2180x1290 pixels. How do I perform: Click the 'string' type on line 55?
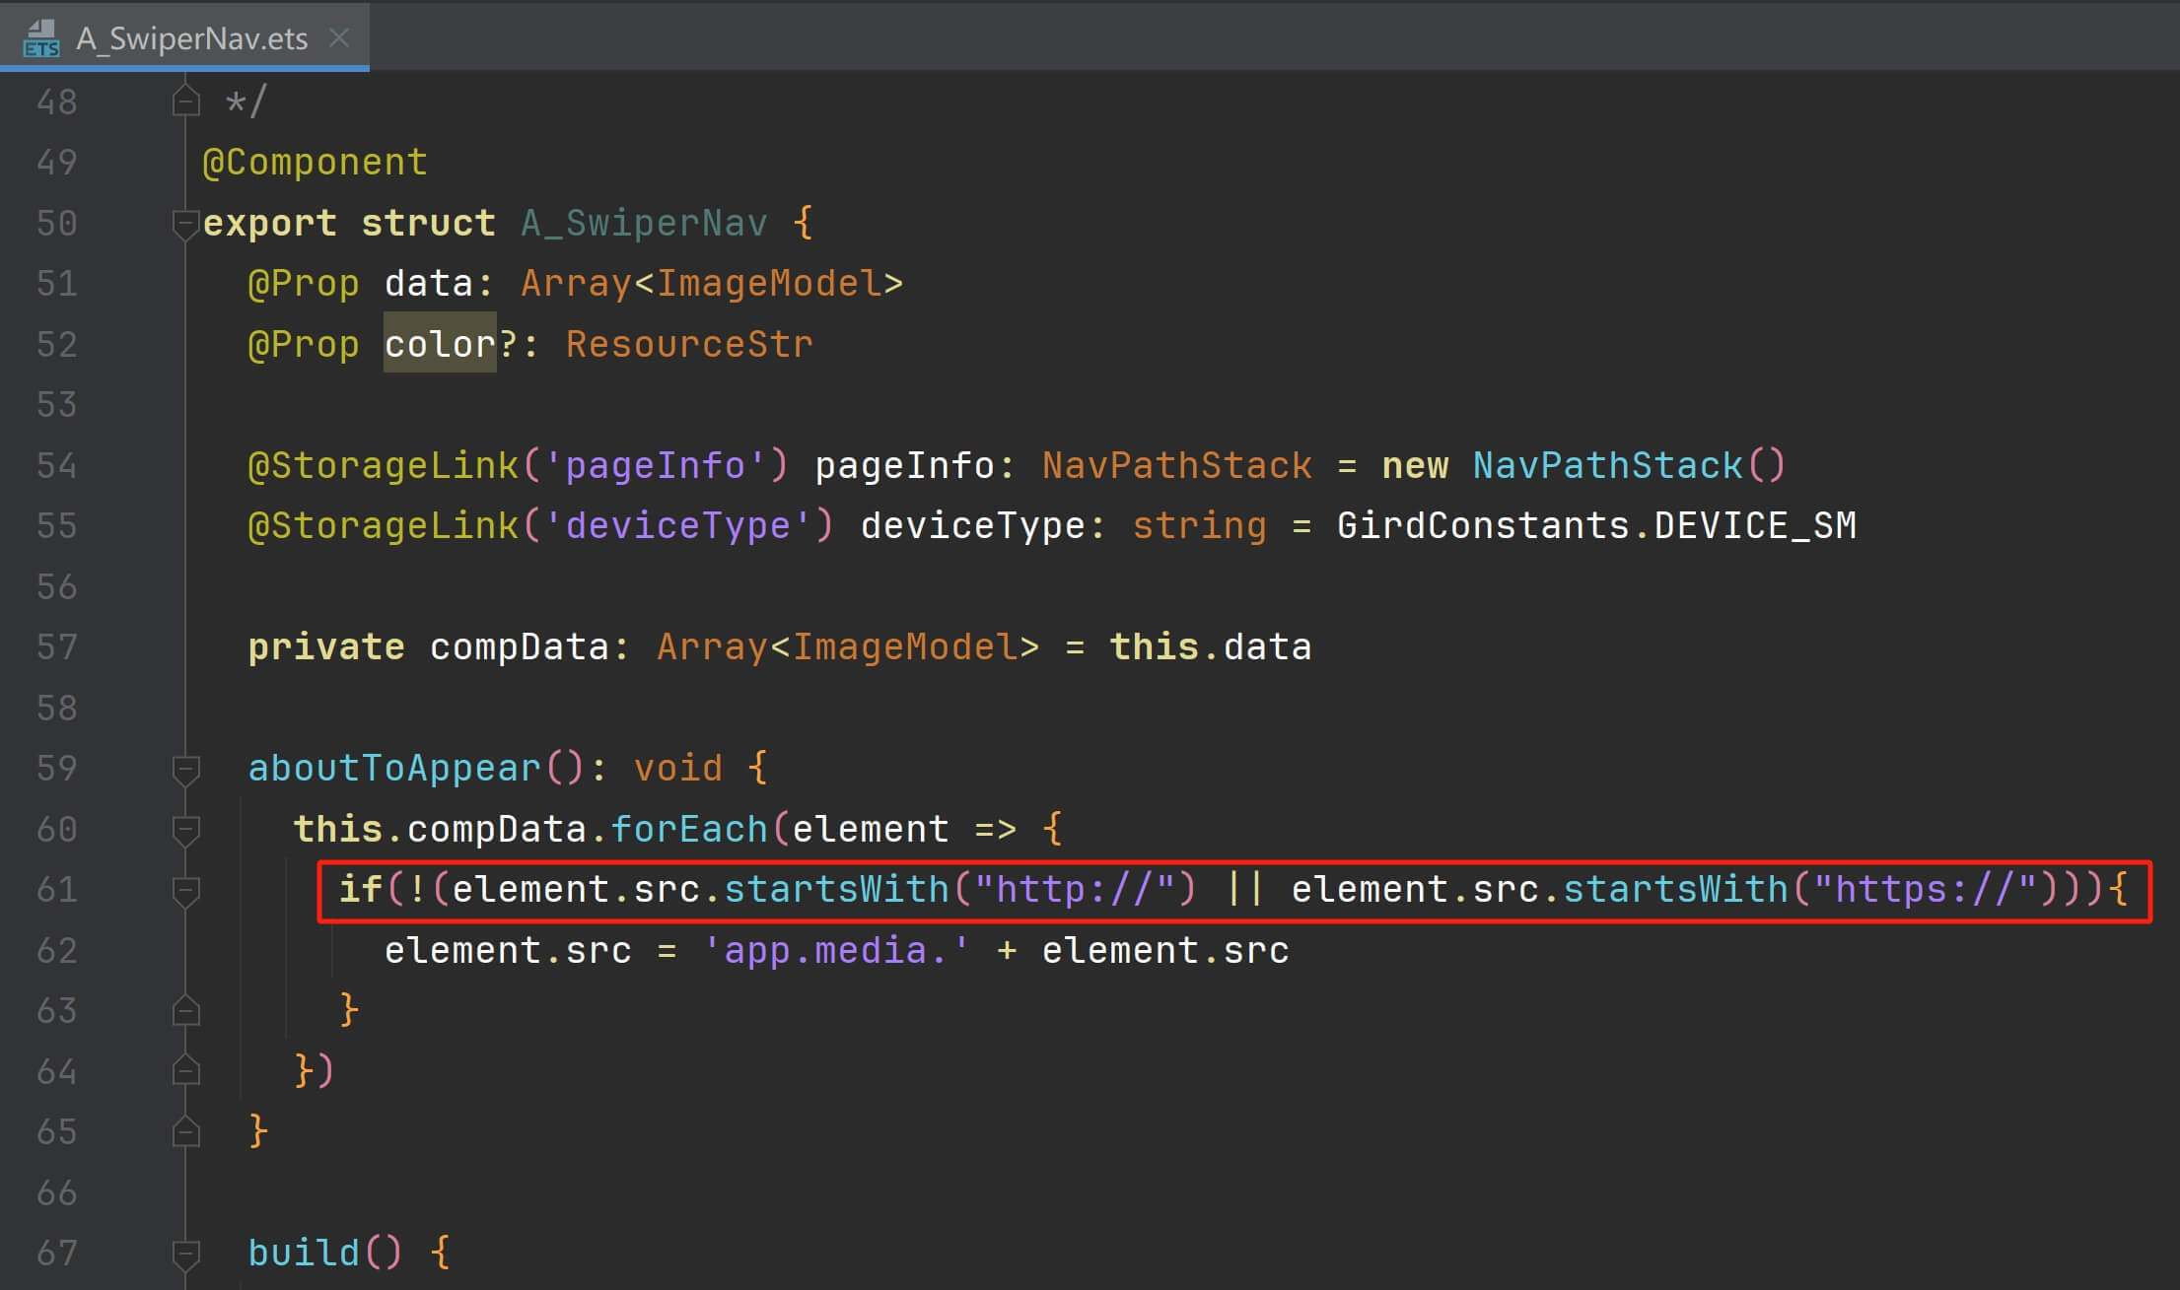coord(1199,526)
